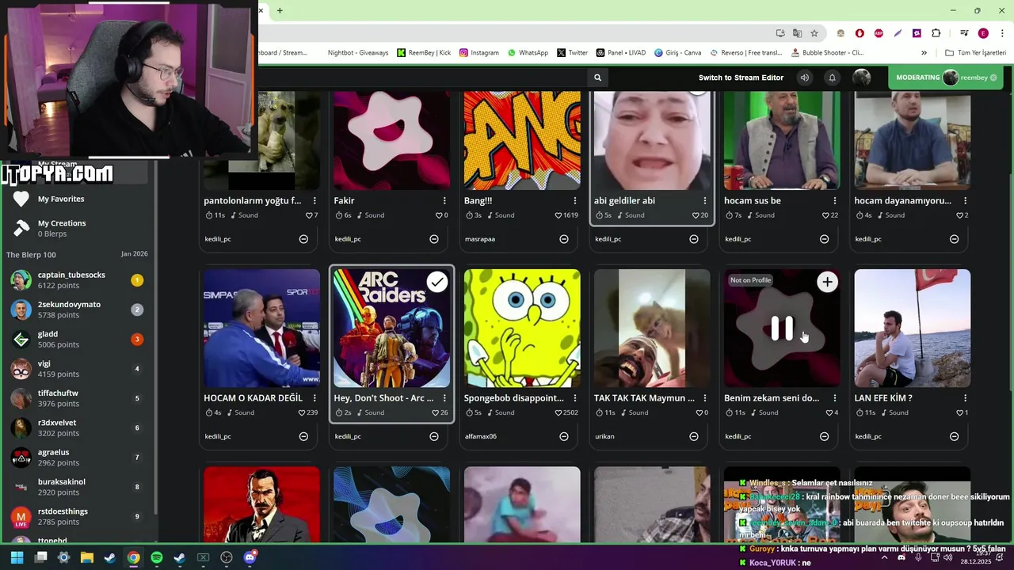Viewport: 1014px width, 570px height.
Task: Open three-dot menu for 'LAN EFE KİM ?'
Action: coord(965,398)
